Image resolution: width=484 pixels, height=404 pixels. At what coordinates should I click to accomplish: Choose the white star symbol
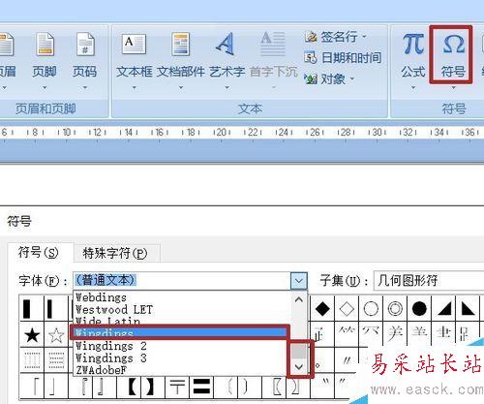(x=56, y=335)
